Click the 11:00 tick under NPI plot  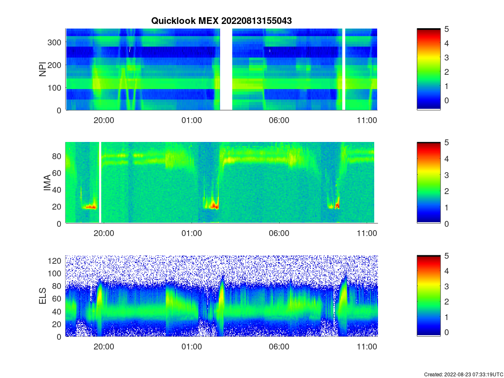[367, 120]
